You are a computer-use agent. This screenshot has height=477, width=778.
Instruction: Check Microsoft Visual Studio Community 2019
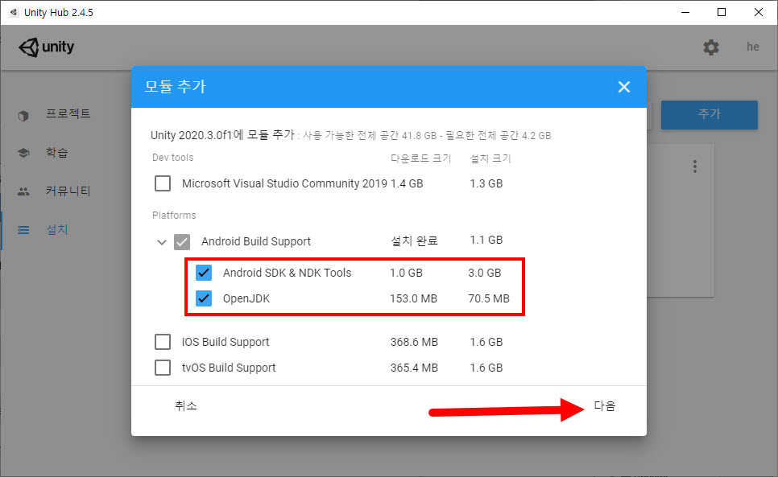pos(163,183)
